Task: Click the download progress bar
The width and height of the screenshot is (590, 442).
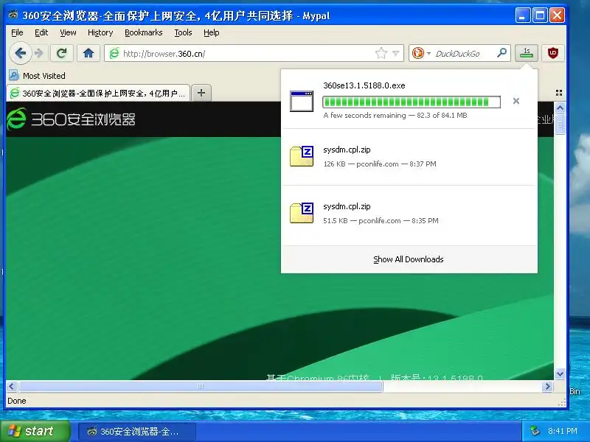Action: pyautogui.click(x=412, y=102)
